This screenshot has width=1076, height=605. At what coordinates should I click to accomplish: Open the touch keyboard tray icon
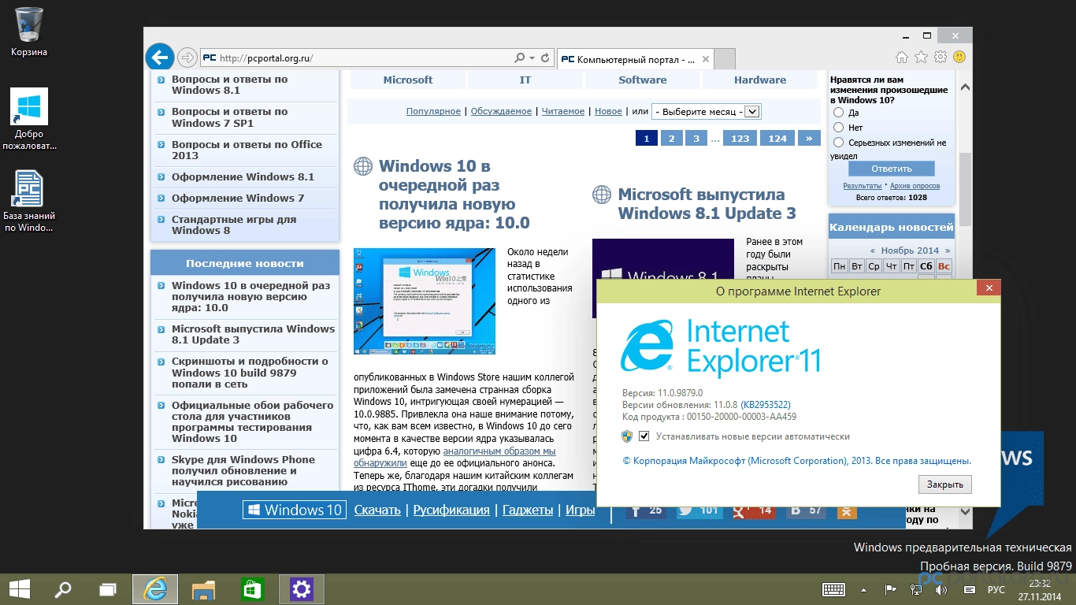point(833,589)
